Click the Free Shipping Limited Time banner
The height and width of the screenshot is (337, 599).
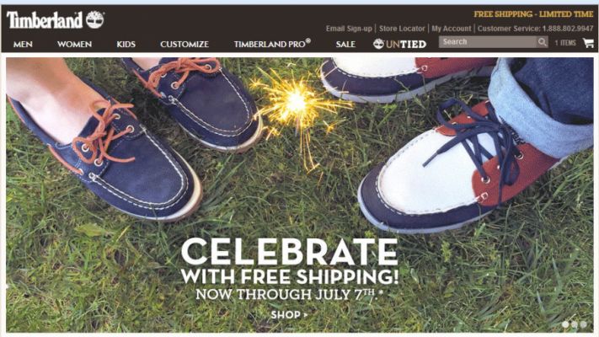[533, 14]
